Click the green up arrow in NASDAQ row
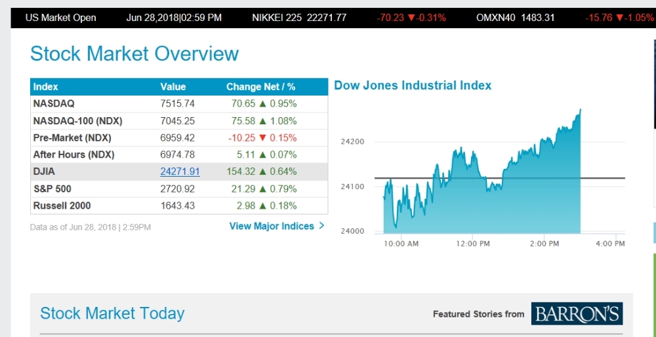Screen dimensions: 656x337 pos(262,103)
